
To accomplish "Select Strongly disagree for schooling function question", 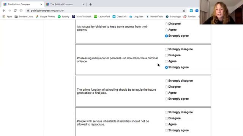I will 166,81.
